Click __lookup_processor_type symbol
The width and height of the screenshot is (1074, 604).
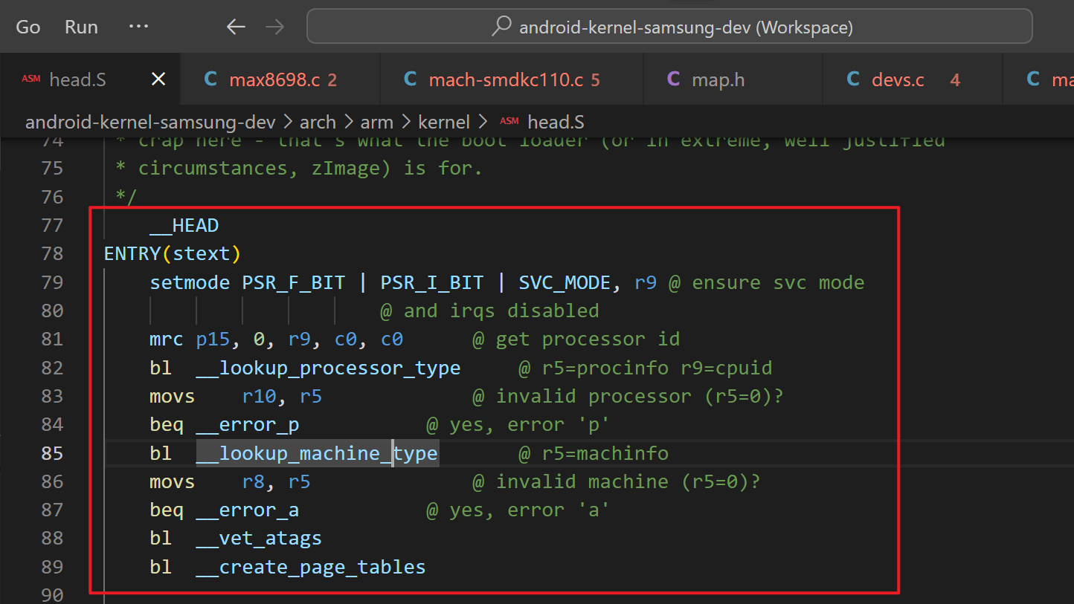click(328, 368)
